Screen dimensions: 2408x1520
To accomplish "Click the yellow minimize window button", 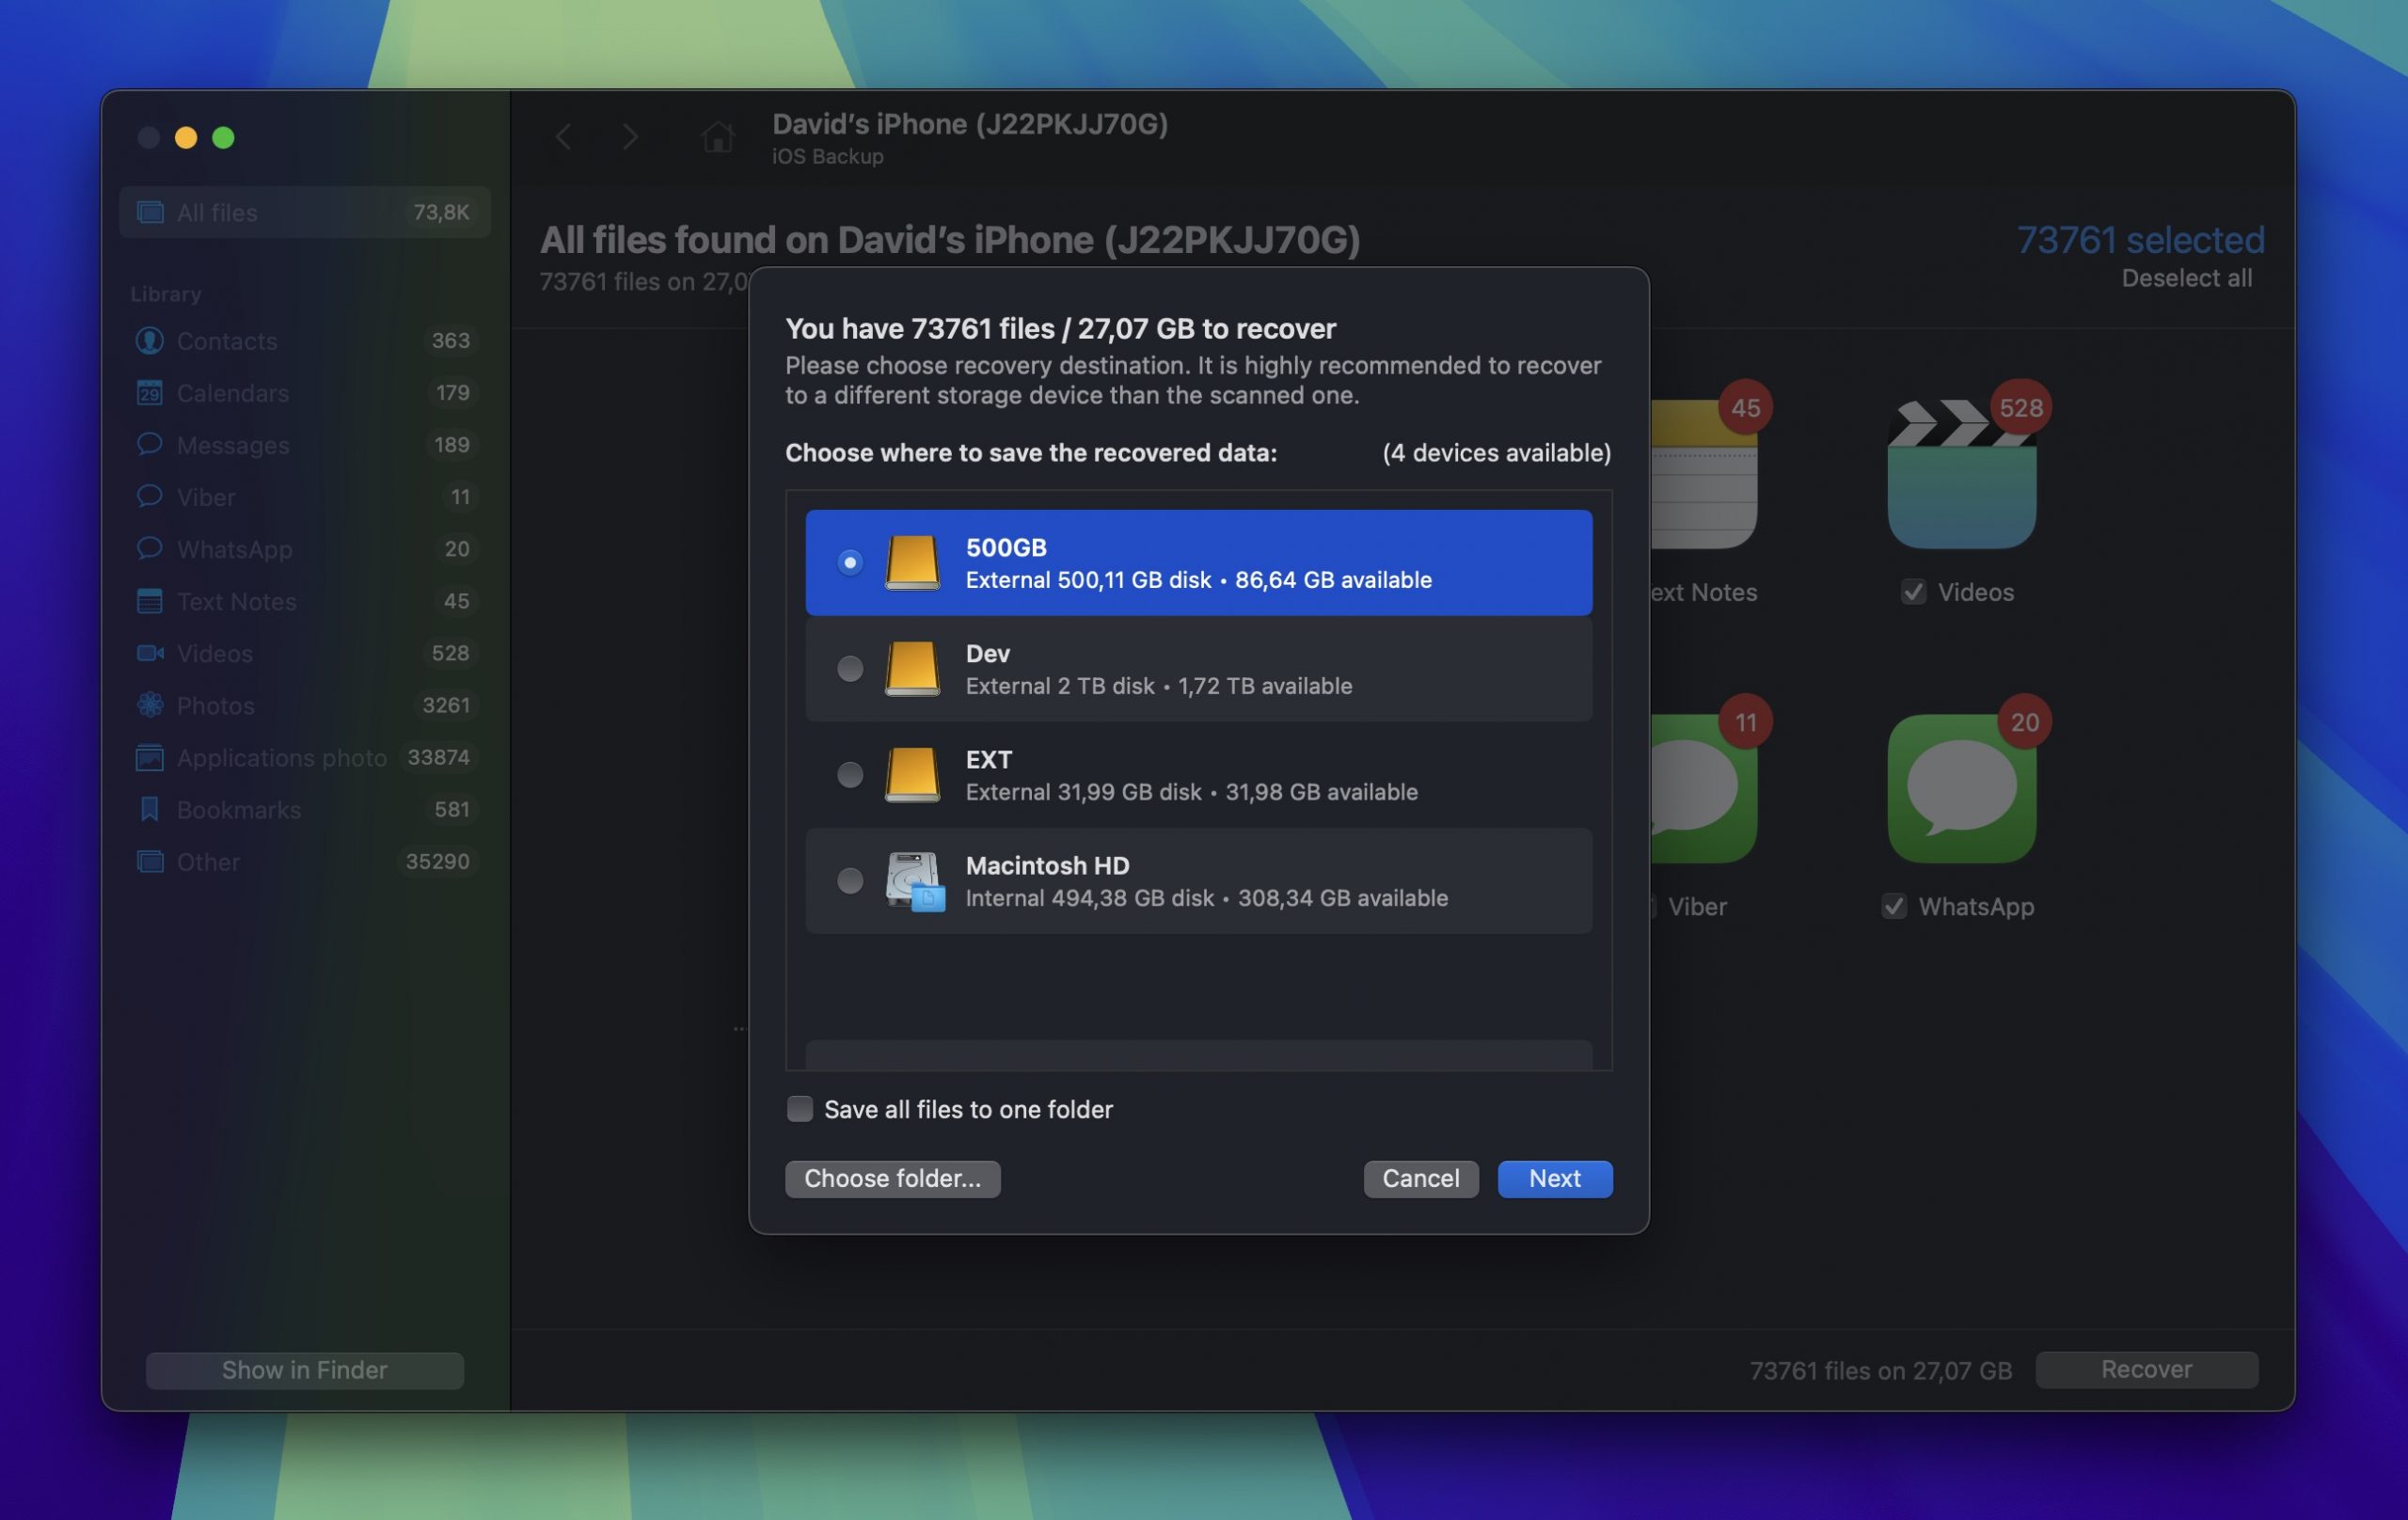I will click(186, 137).
